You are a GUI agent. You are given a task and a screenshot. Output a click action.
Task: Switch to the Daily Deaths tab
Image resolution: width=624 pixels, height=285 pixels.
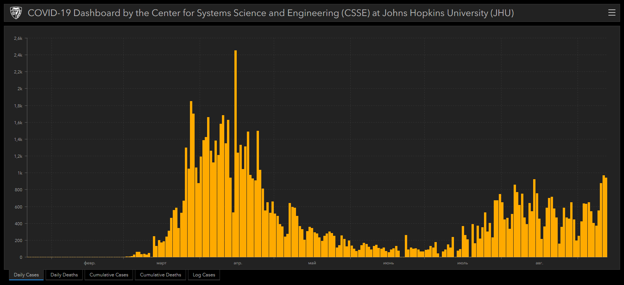(64, 275)
